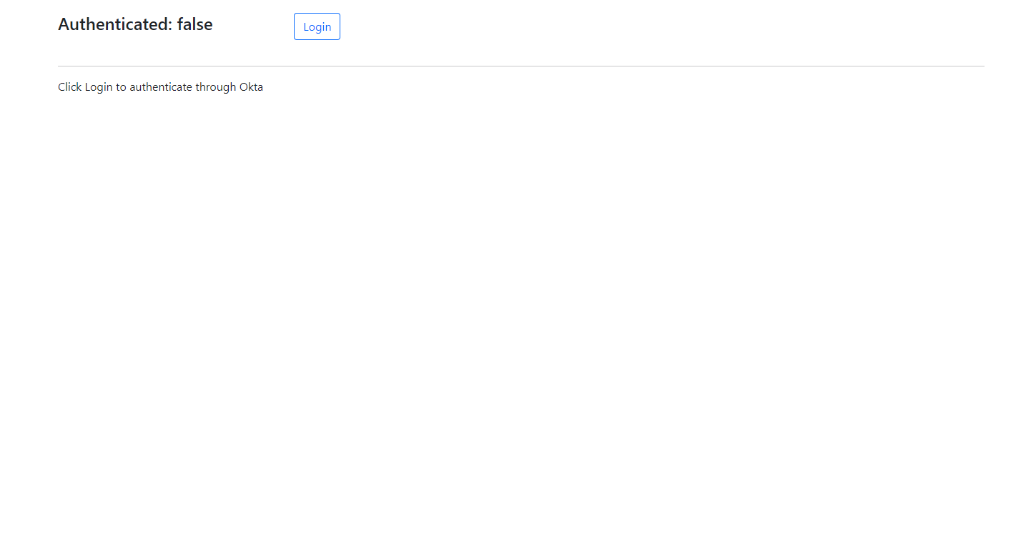Screen dimensions: 1031x549
Task: Click the whitespace between heading and Login
Action: (254, 24)
